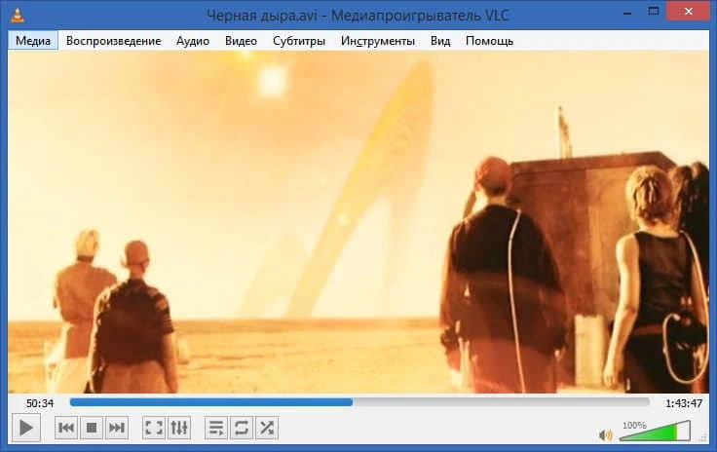Start playback with the Play button

pos(26,428)
